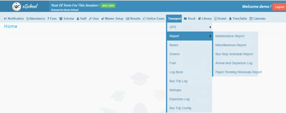Click the Calendar icon in navbar
The width and height of the screenshot is (286, 113).
point(251,19)
